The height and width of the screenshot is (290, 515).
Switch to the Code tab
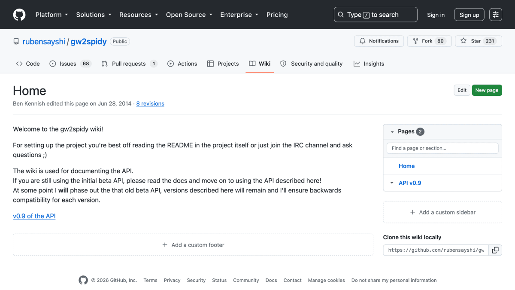(28, 64)
